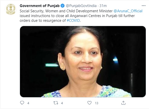Screen dimensions: 149x109
Task: Click the reply speech bubble icon
Action: coord(22,103)
